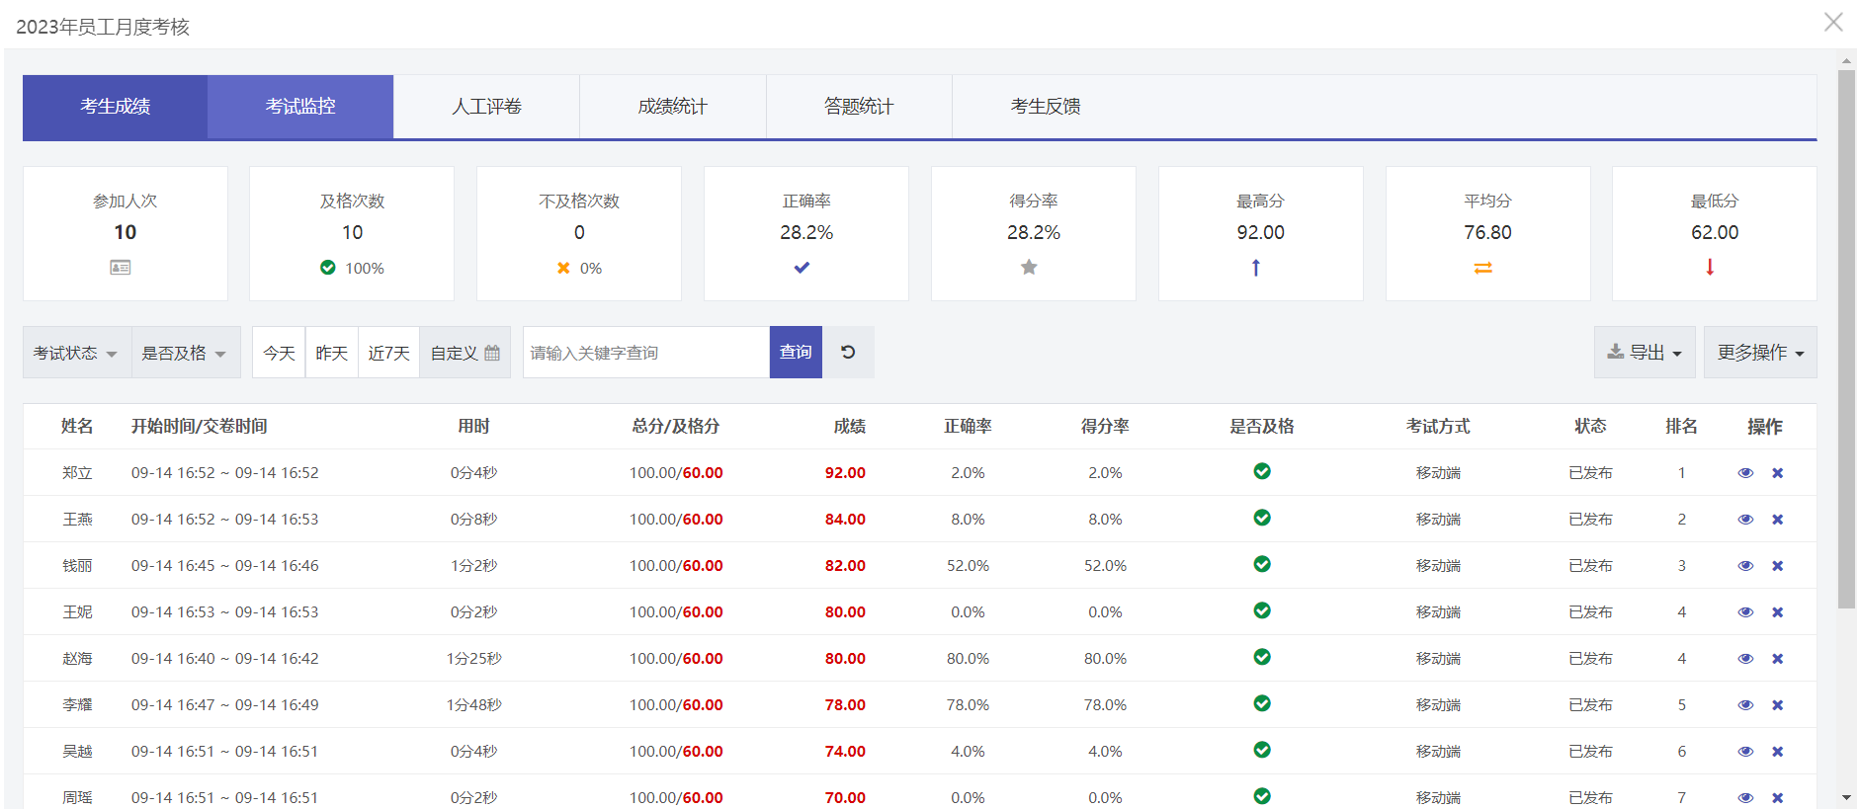
Task: Click the ID card icon under 参加人次
Action: click(x=121, y=268)
